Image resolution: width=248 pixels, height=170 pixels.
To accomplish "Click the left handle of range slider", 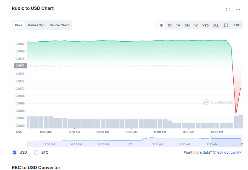I will coord(210,141).
